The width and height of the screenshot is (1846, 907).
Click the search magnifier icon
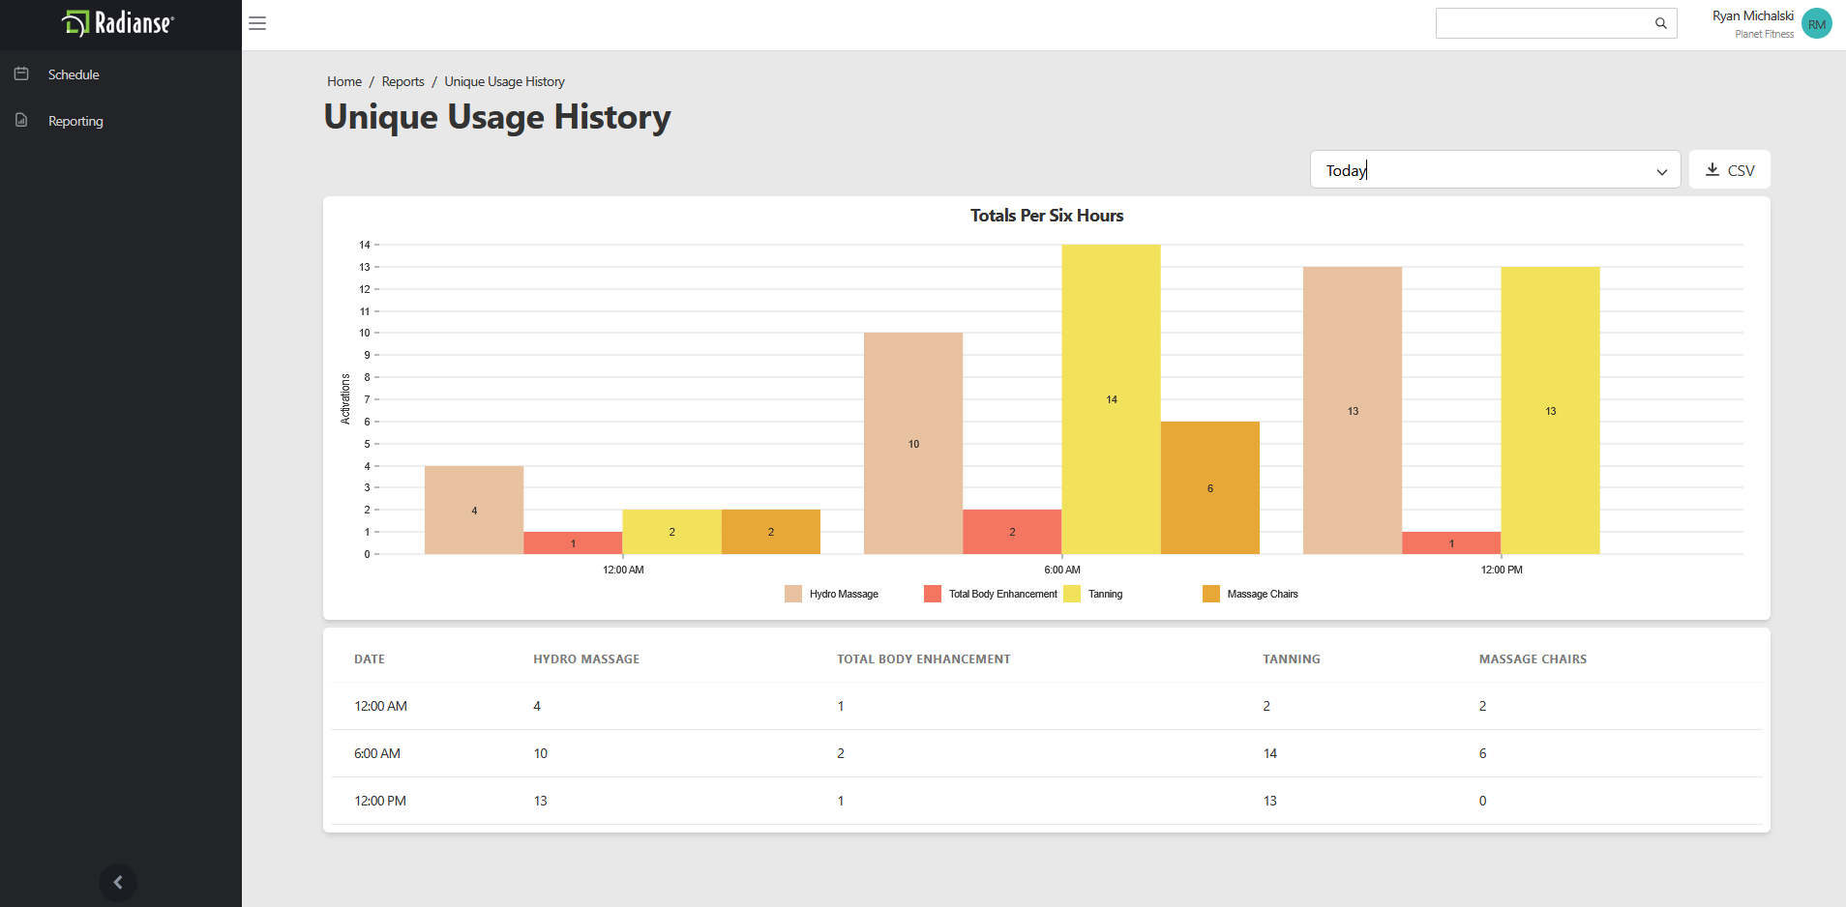(1661, 23)
